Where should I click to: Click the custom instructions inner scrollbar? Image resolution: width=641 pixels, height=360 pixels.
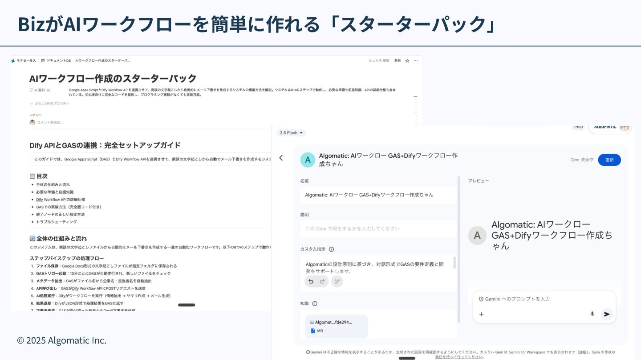(454, 262)
